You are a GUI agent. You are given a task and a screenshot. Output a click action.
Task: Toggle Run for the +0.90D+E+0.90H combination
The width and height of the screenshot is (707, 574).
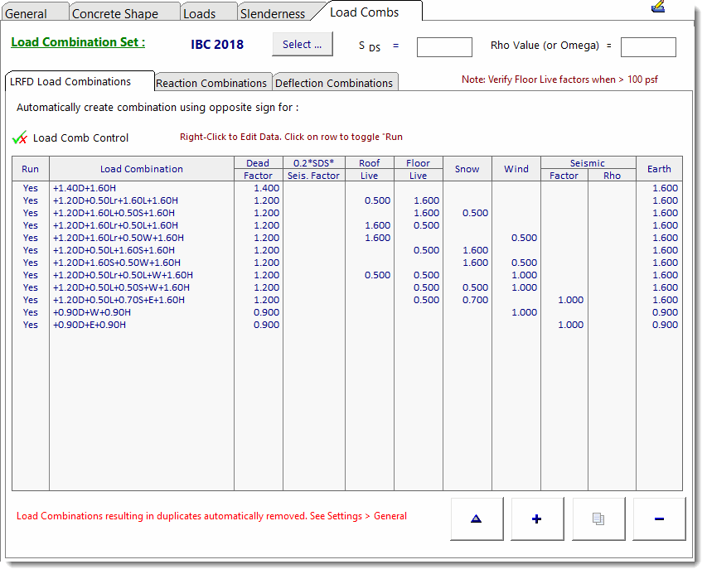coord(31,325)
